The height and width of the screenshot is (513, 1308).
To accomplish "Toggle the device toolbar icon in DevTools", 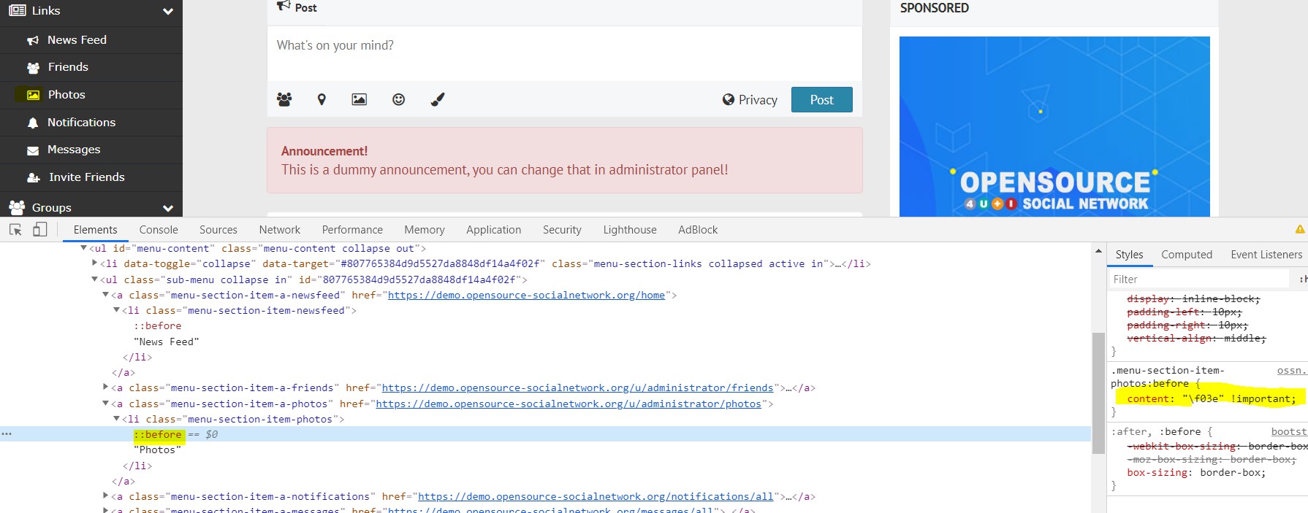I will point(40,230).
